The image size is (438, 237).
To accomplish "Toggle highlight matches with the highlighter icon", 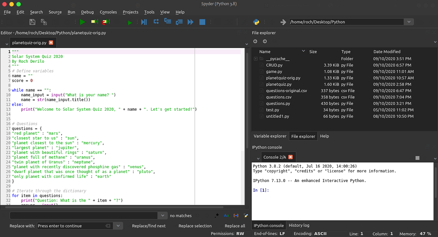I will [246, 215].
